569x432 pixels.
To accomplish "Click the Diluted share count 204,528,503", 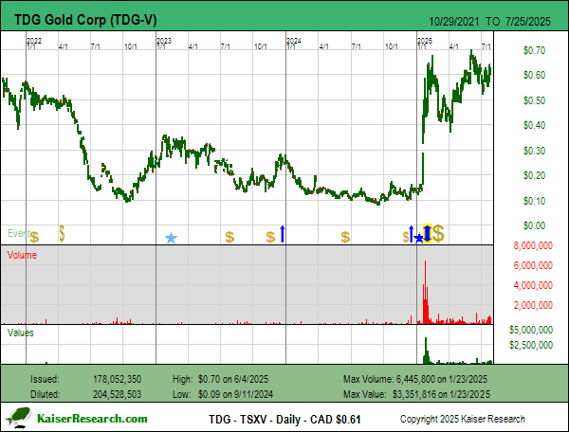I will (x=117, y=394).
